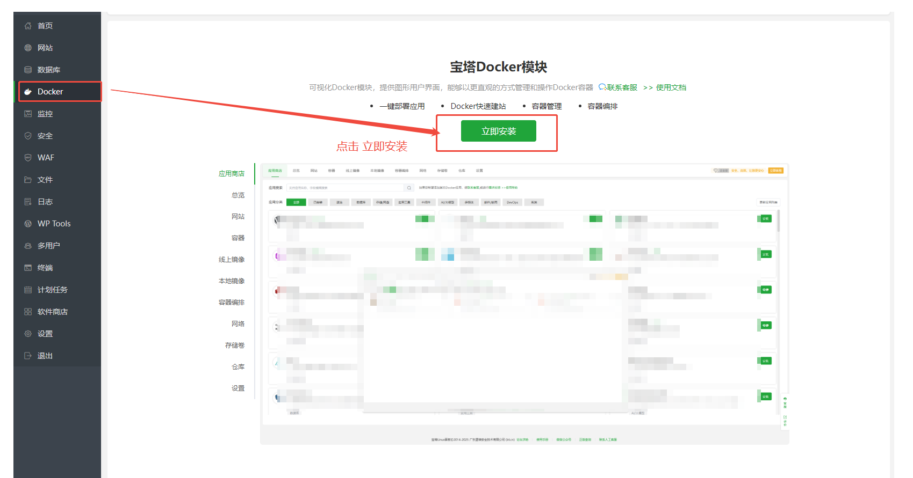Viewport: 913px width, 478px height.
Task: Select the Docker whale icon
Action: [28, 92]
